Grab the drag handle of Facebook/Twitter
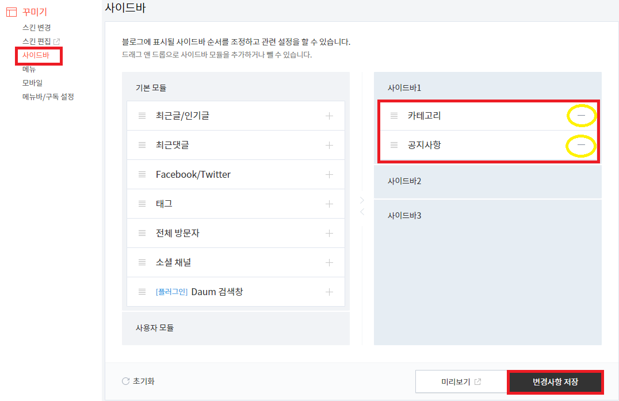 (x=142, y=174)
